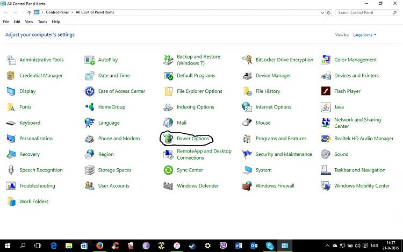Open the Troubleshooting link
This screenshot has height=252, width=403.
coord(37,186)
